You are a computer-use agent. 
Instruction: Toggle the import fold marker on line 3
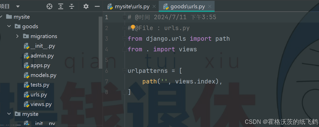[x=125, y=39]
